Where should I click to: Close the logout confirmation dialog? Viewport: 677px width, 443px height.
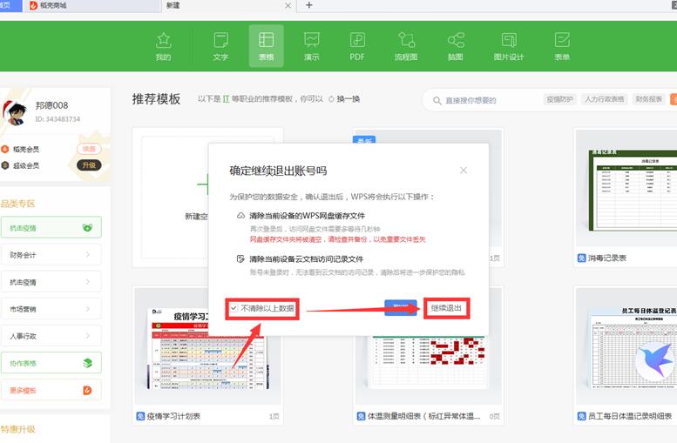click(464, 171)
